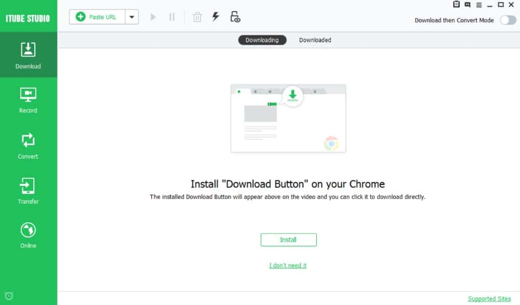Select the Downloading tab
Image resolution: width=520 pixels, height=305 pixels.
point(262,40)
